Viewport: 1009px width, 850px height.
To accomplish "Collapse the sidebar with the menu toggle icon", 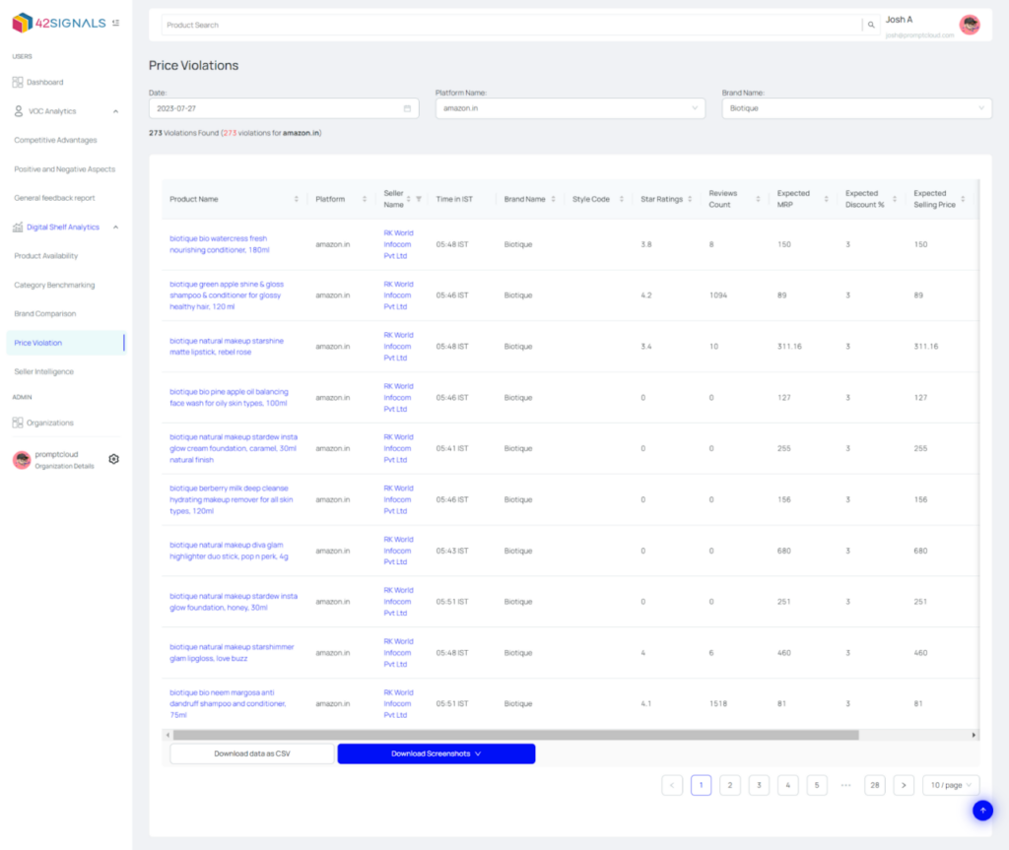I will pyautogui.click(x=116, y=23).
